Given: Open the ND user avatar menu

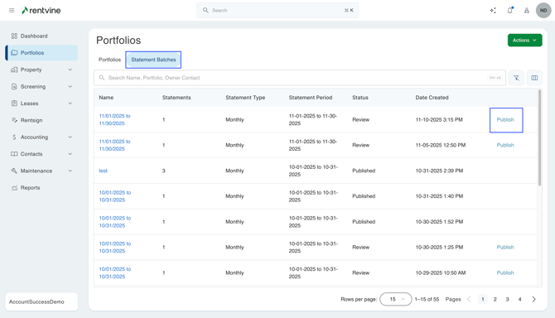Looking at the screenshot, I should (x=543, y=10).
